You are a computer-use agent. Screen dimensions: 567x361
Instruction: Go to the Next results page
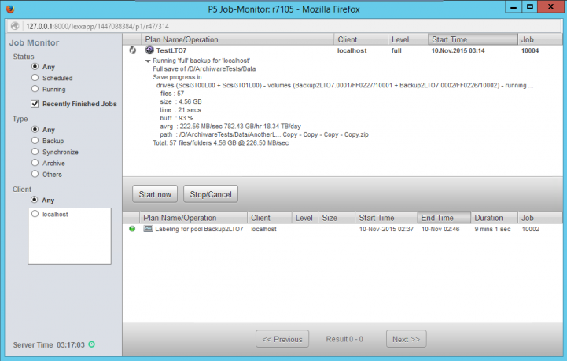click(406, 339)
